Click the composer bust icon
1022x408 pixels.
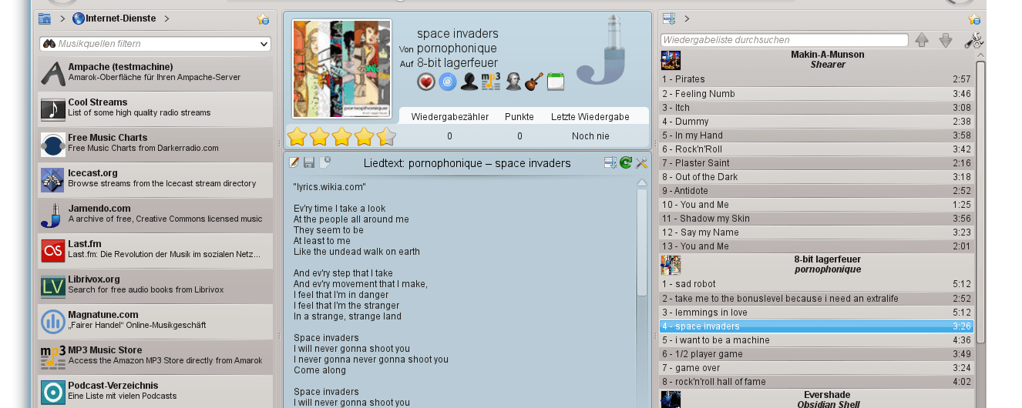(513, 81)
